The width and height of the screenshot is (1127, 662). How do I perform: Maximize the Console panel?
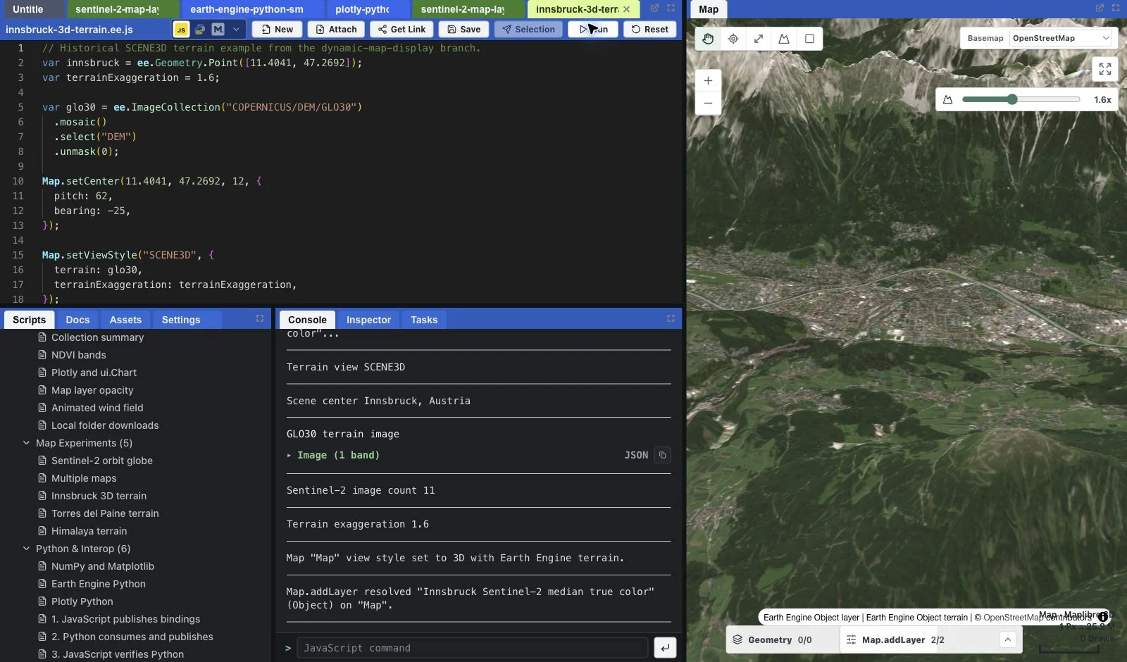pos(671,319)
